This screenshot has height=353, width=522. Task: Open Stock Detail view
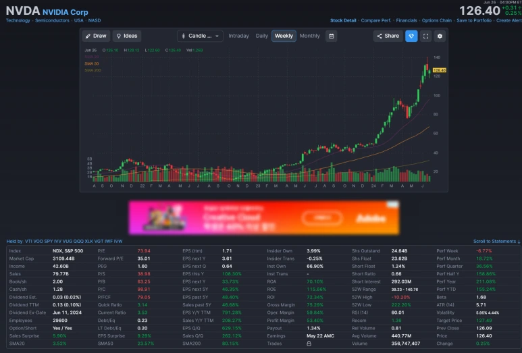tap(343, 21)
